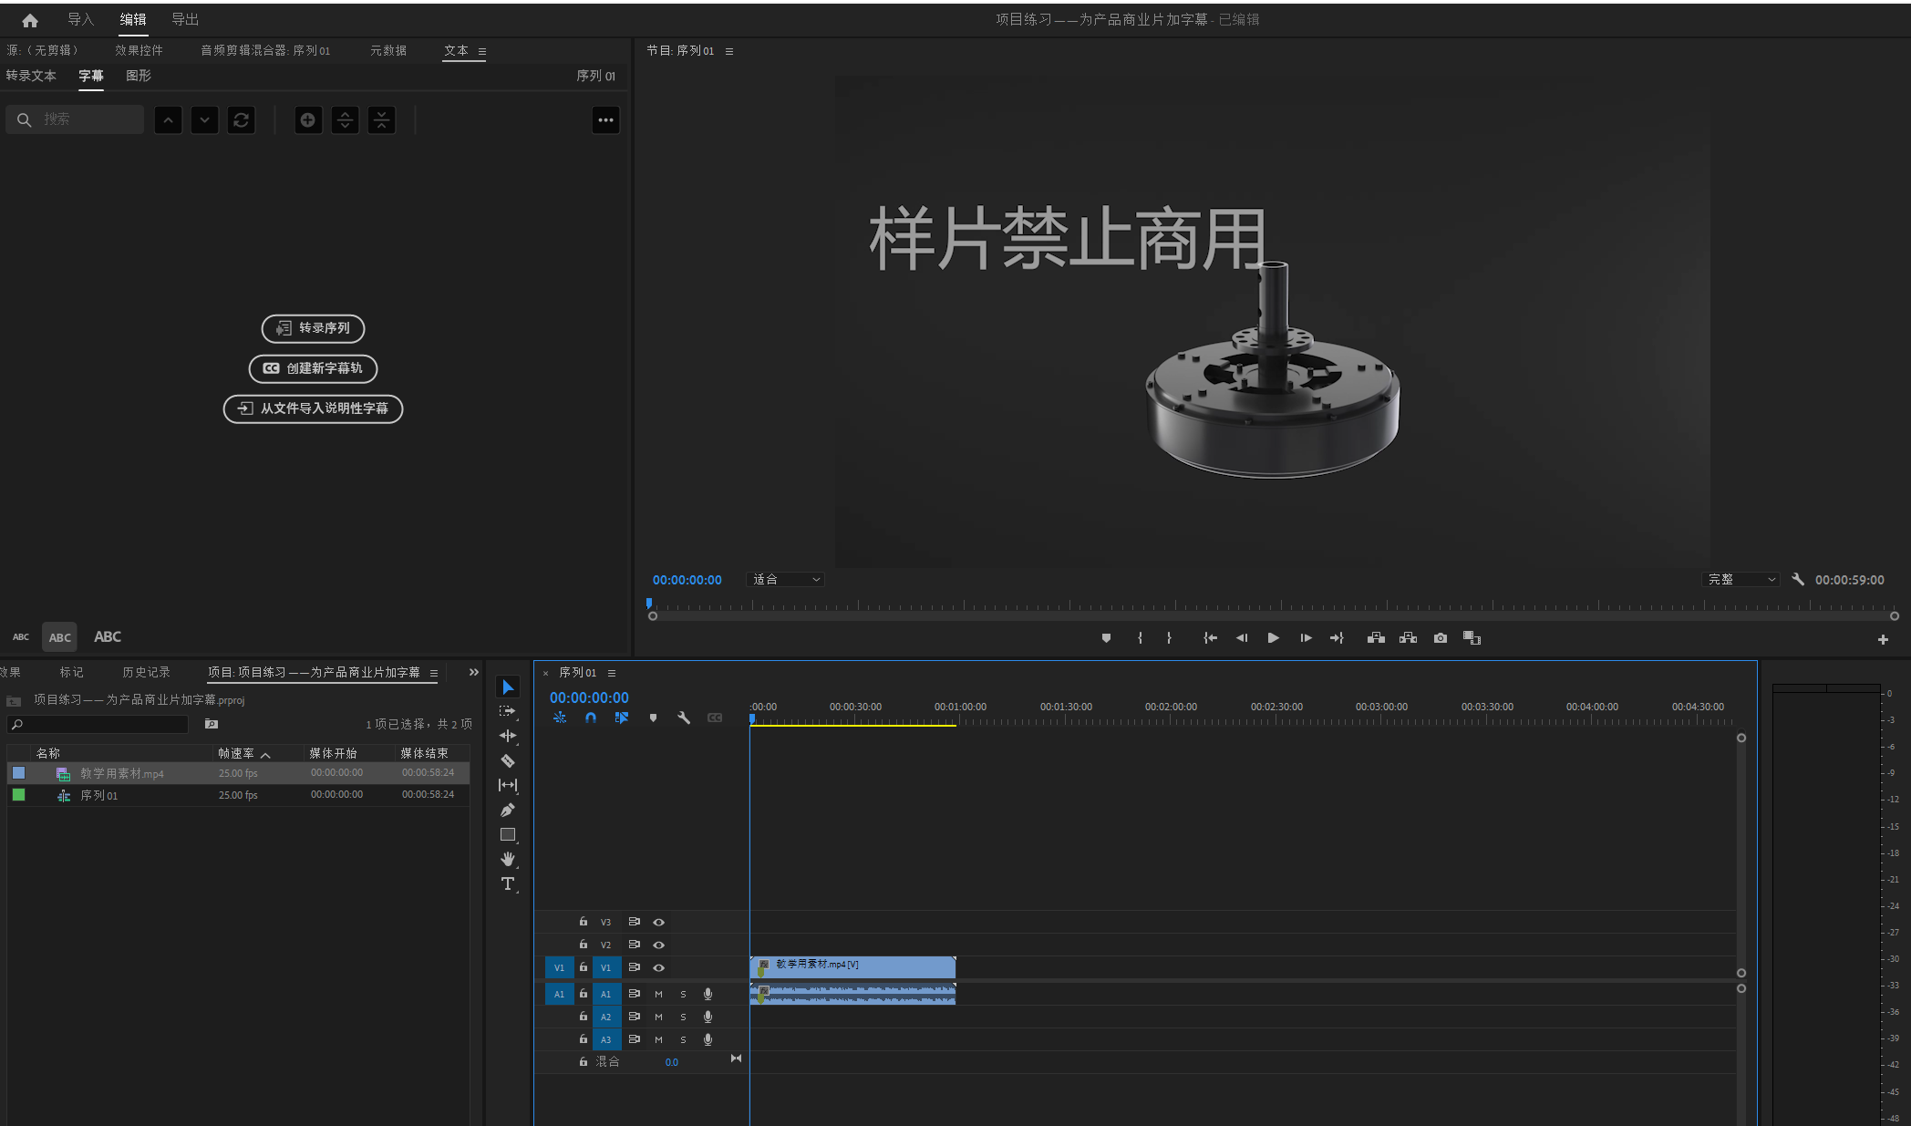Select the Hand tool

coord(508,859)
